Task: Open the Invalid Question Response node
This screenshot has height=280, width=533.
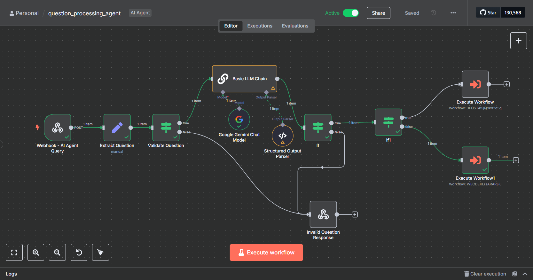Action: coord(323,214)
